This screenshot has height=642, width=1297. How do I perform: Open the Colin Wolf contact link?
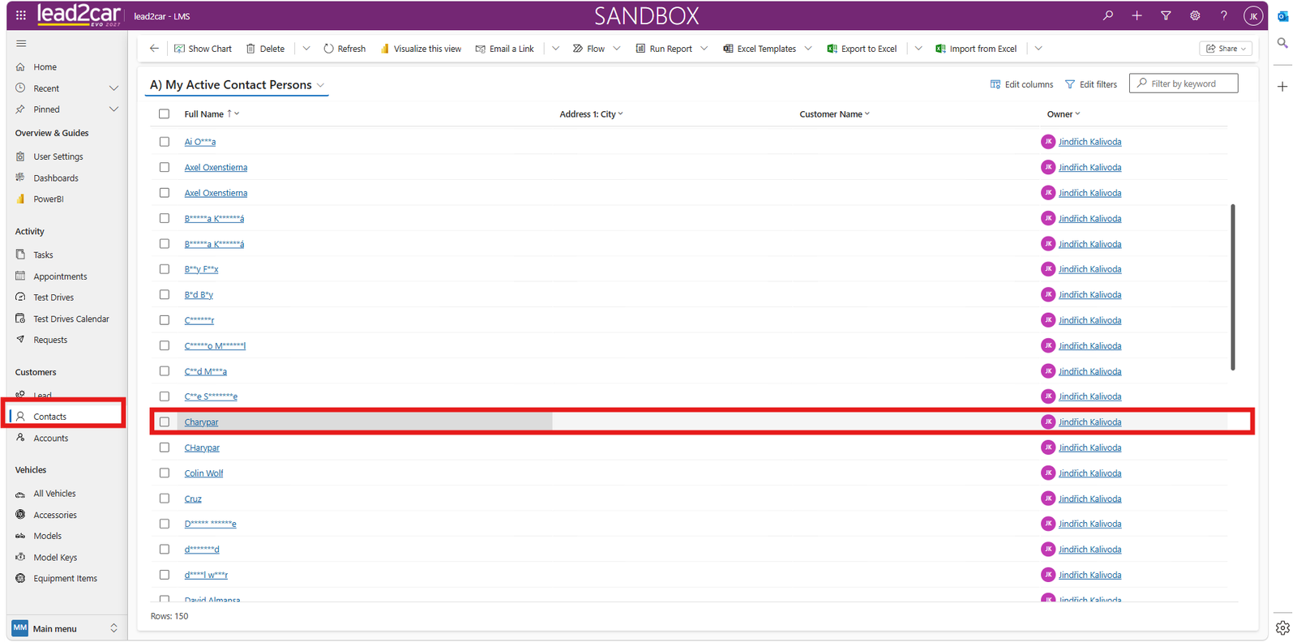[x=203, y=473]
